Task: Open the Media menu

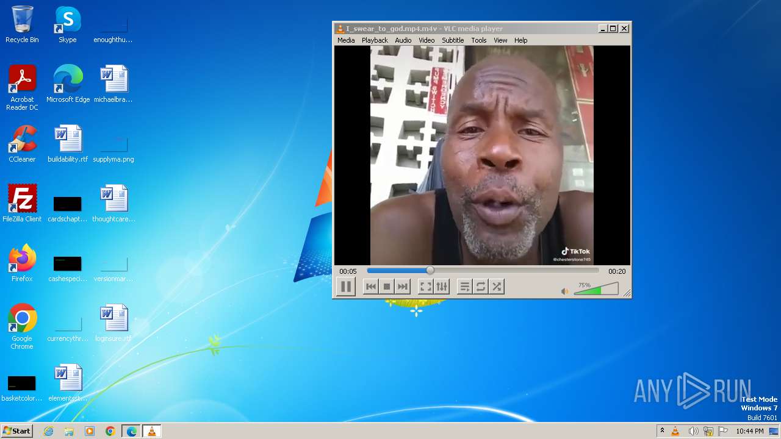Action: click(x=346, y=40)
